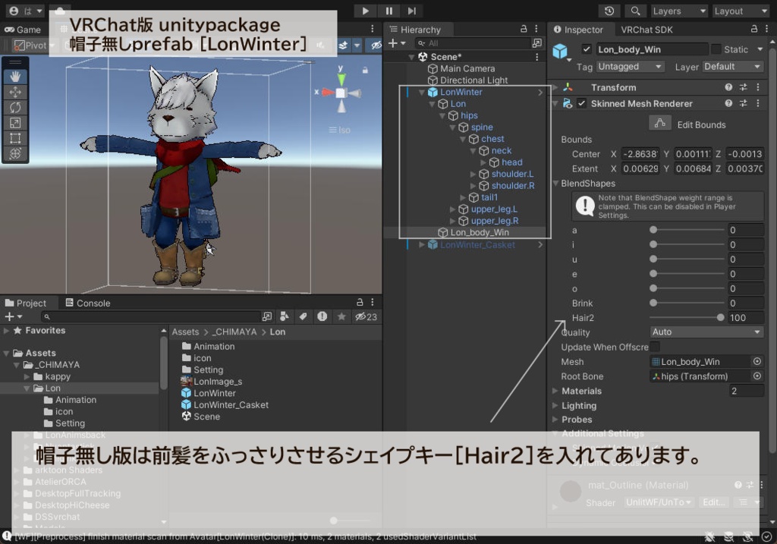Toggle the Lon_body_Win active checkbox

coord(587,49)
